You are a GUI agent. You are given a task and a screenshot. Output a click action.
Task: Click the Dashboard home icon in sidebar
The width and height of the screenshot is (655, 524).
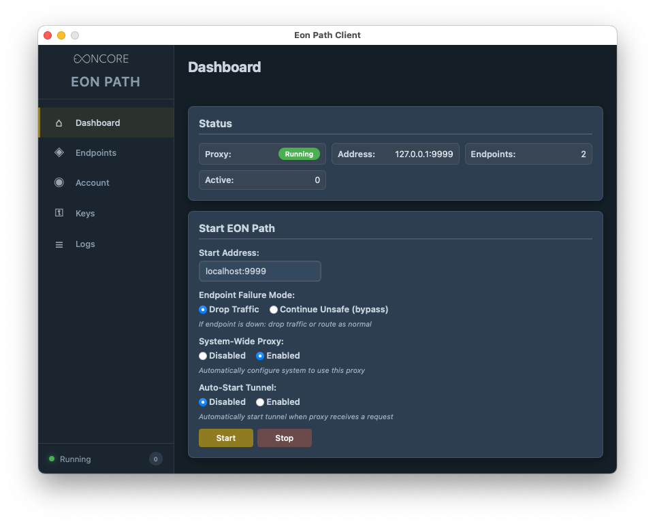59,123
